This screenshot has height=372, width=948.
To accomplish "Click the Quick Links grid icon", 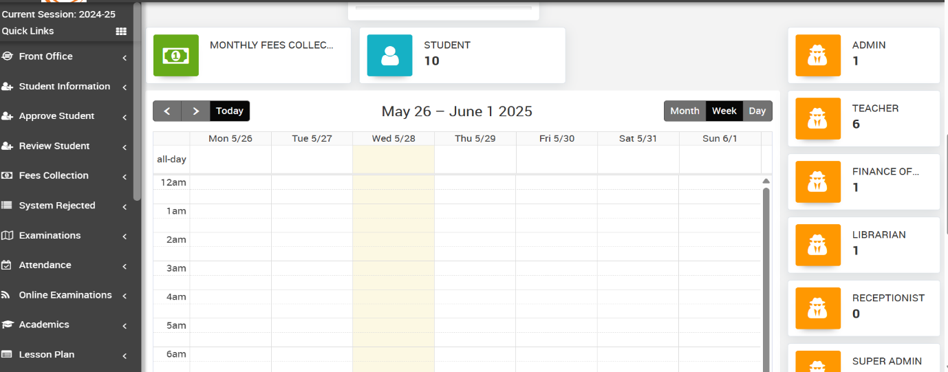I will tap(121, 32).
